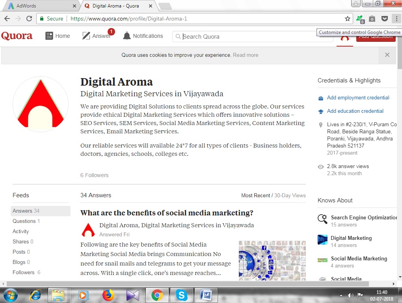Image resolution: width=402 pixels, height=303 pixels.
Task: Sort answers by 30-Day Views
Action: [290, 196]
